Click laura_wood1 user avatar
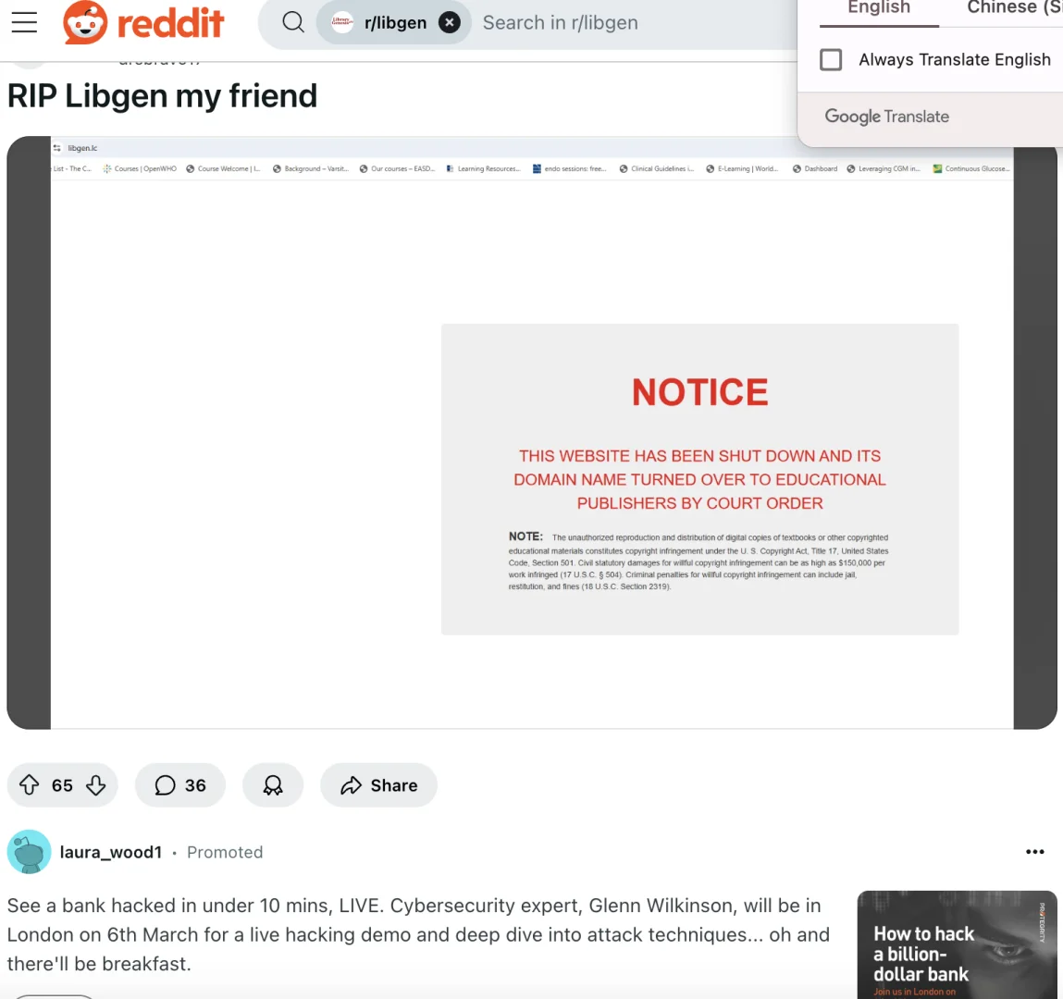Image resolution: width=1063 pixels, height=999 pixels. [30, 852]
